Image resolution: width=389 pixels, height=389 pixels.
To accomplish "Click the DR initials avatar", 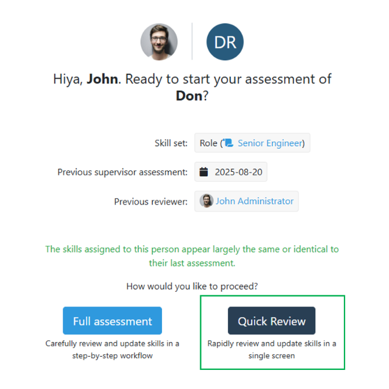I will (x=225, y=42).
